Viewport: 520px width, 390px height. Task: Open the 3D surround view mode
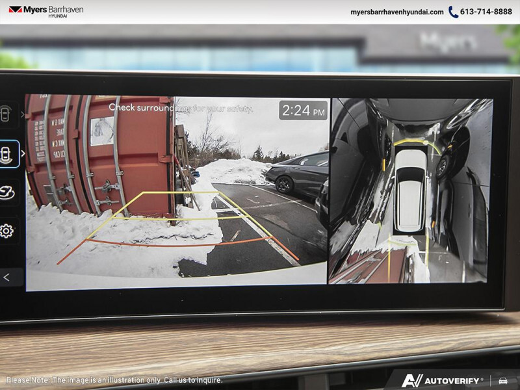point(7,193)
